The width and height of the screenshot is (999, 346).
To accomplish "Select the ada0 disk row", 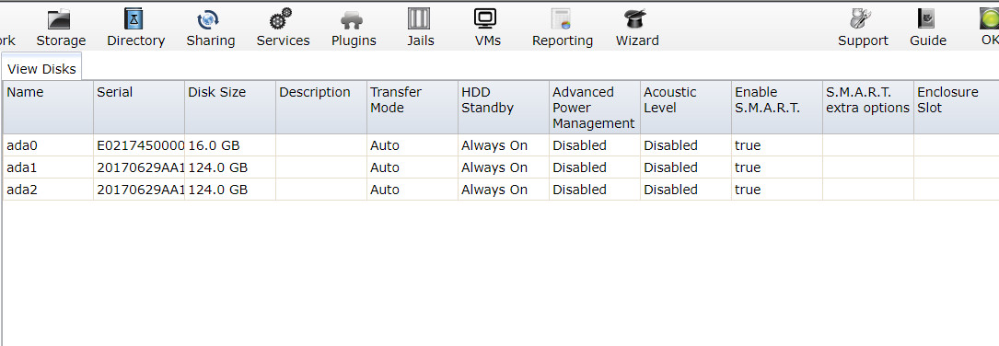I will [x=501, y=145].
